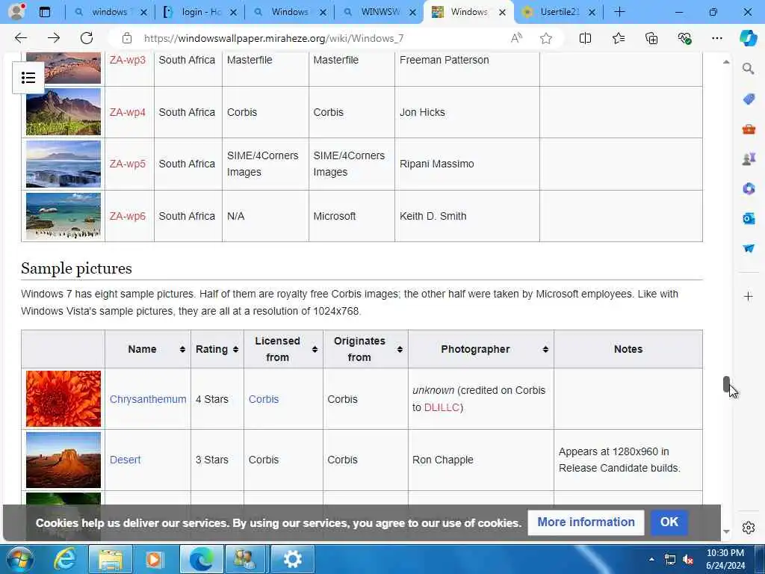Open the favorites list
765x574 pixels.
[x=618, y=38]
